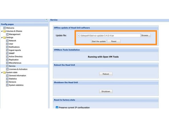This screenshot has width=169, height=127.
Task: Click the Replication page icon
Action: coord(7,60)
